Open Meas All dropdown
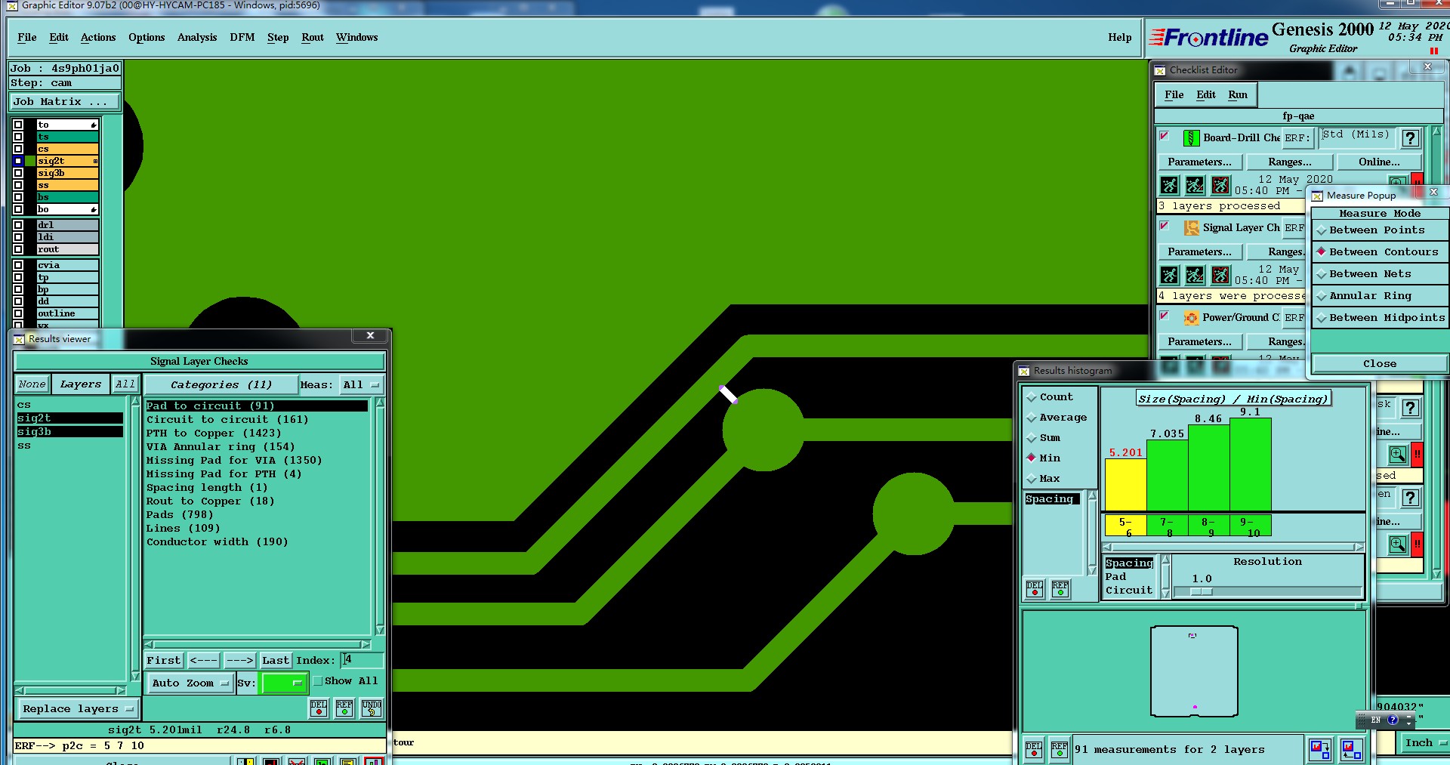The width and height of the screenshot is (1450, 765). pos(361,384)
